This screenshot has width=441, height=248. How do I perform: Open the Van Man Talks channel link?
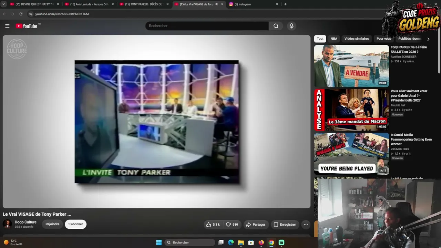[x=400, y=149]
